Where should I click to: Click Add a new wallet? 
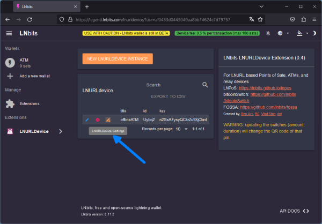[x=34, y=76]
